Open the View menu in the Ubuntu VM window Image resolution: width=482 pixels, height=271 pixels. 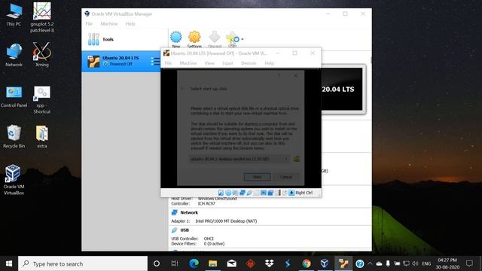click(x=209, y=63)
